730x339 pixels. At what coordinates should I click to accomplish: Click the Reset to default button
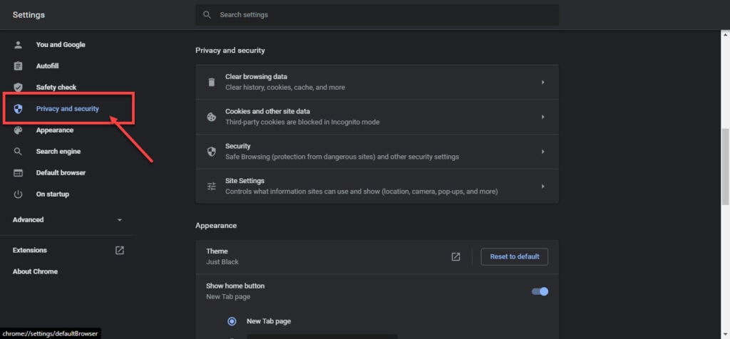click(515, 256)
